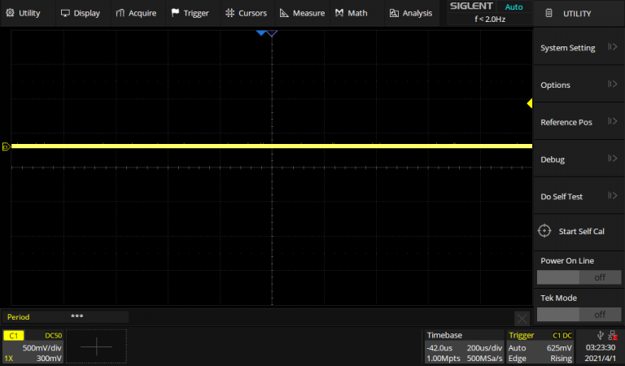Toggle the Tek Mode switch

(579, 314)
